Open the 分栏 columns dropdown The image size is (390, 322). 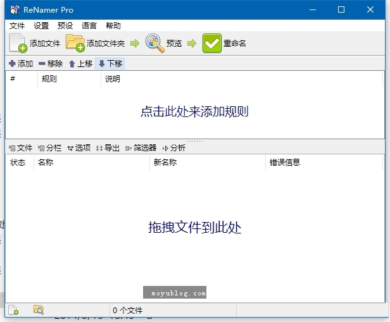pos(49,148)
